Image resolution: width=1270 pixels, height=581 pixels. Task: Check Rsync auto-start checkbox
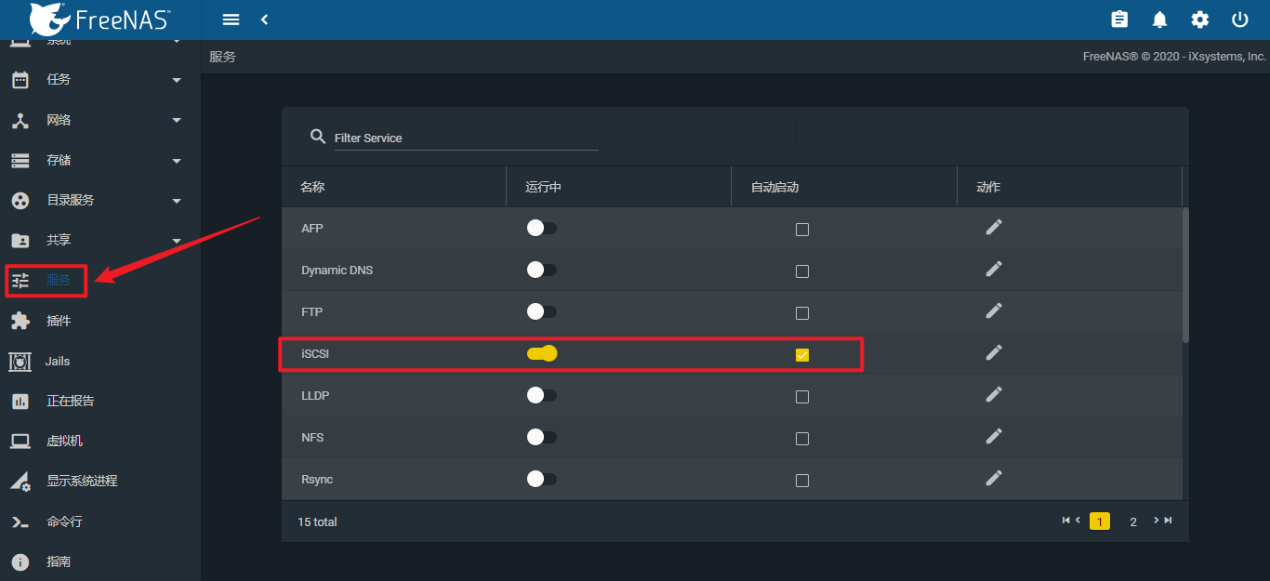(x=802, y=481)
